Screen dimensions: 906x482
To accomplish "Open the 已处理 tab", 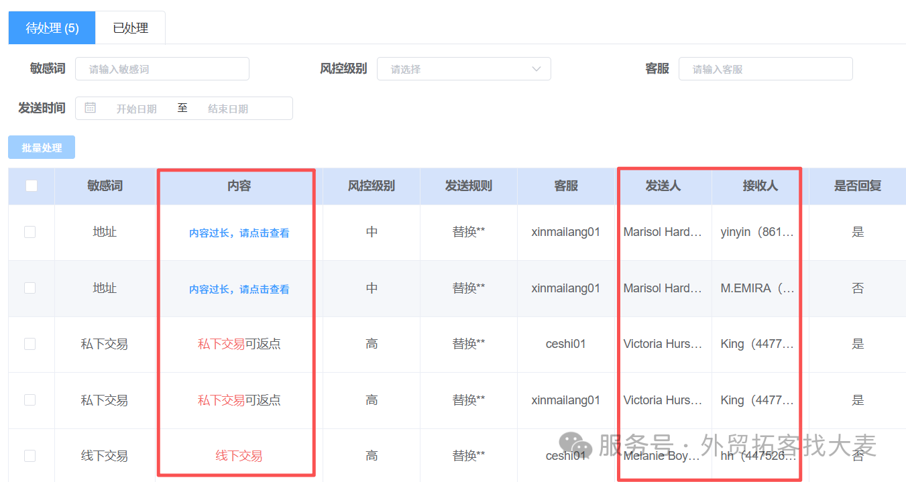I will 130,28.
